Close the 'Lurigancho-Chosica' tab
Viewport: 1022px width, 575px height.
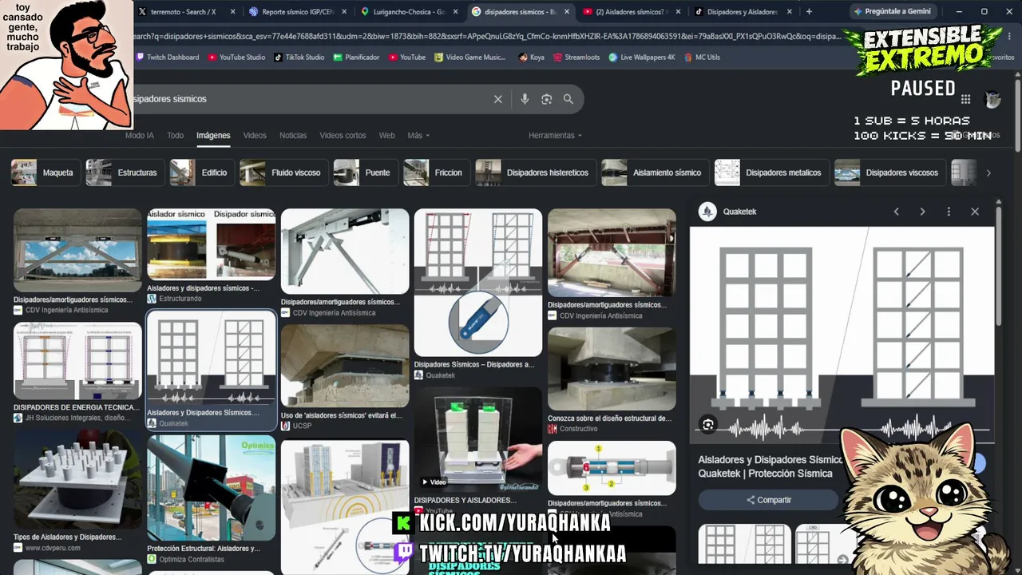pos(455,12)
